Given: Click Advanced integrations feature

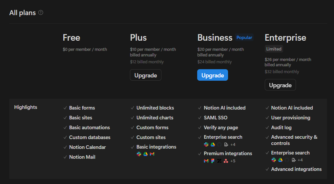Looking at the screenshot, I should pyautogui.click(x=296, y=169).
